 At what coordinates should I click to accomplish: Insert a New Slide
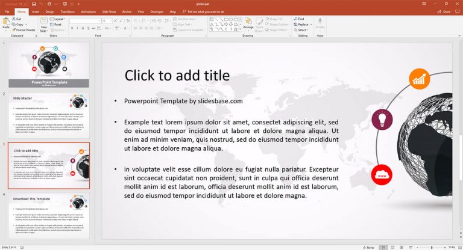pos(44,25)
